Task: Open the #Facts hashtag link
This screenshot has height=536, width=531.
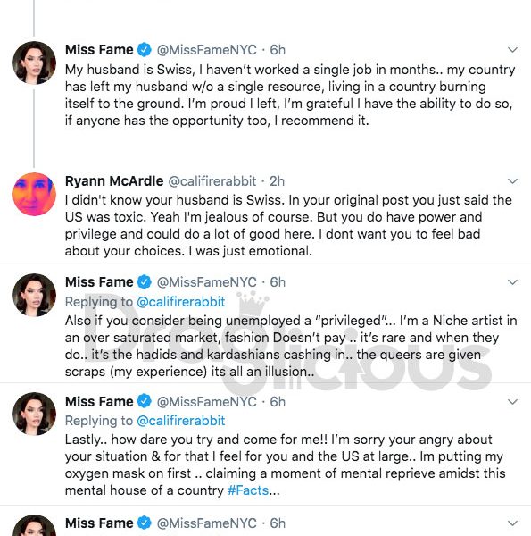Action: coord(248,490)
